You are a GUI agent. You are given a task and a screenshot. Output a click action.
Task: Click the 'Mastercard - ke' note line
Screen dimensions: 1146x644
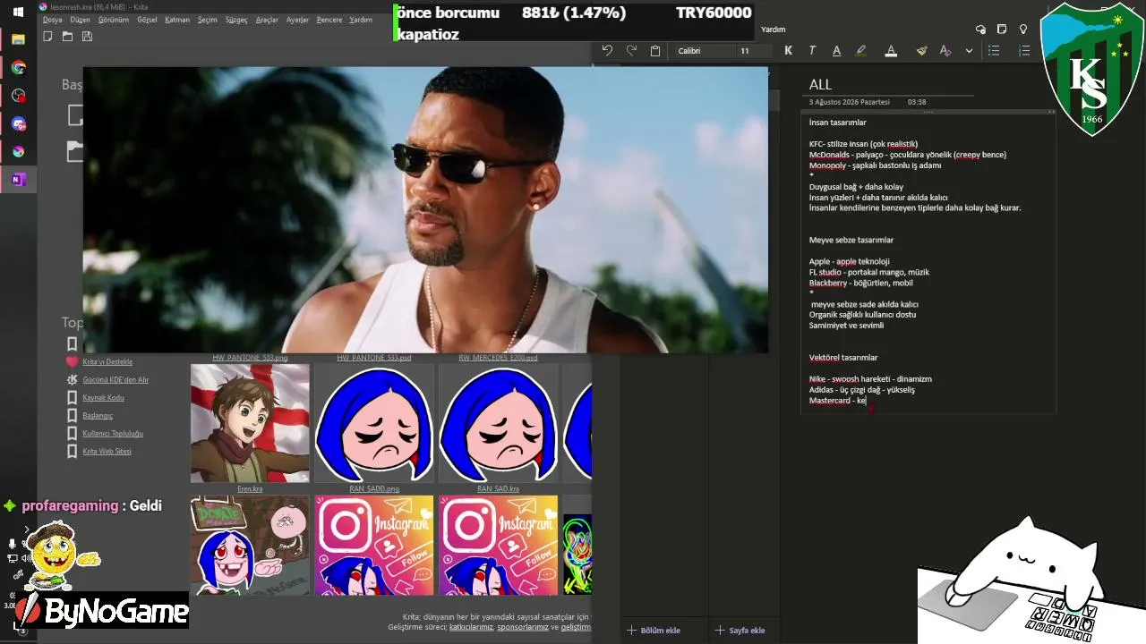(x=837, y=401)
